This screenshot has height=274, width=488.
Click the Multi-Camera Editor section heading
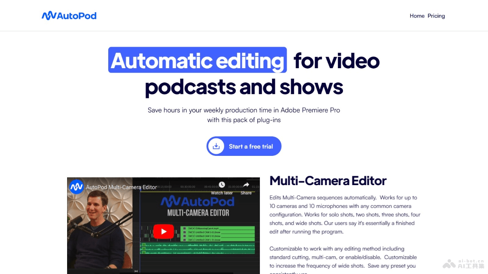click(328, 181)
